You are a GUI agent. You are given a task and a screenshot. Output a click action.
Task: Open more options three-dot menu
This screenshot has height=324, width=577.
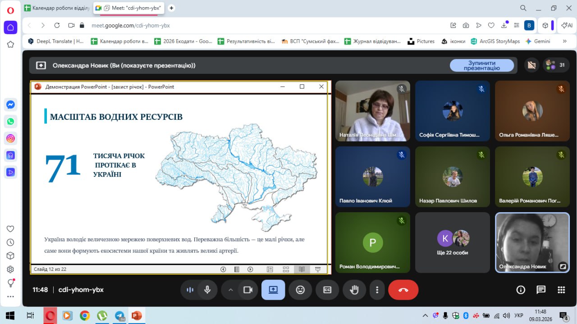[377, 290]
